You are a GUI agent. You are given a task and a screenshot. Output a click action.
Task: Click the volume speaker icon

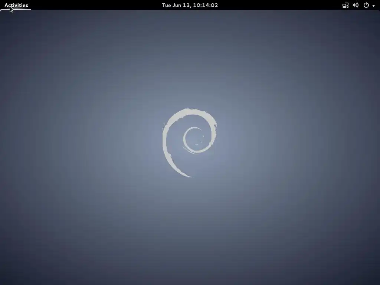click(356, 5)
